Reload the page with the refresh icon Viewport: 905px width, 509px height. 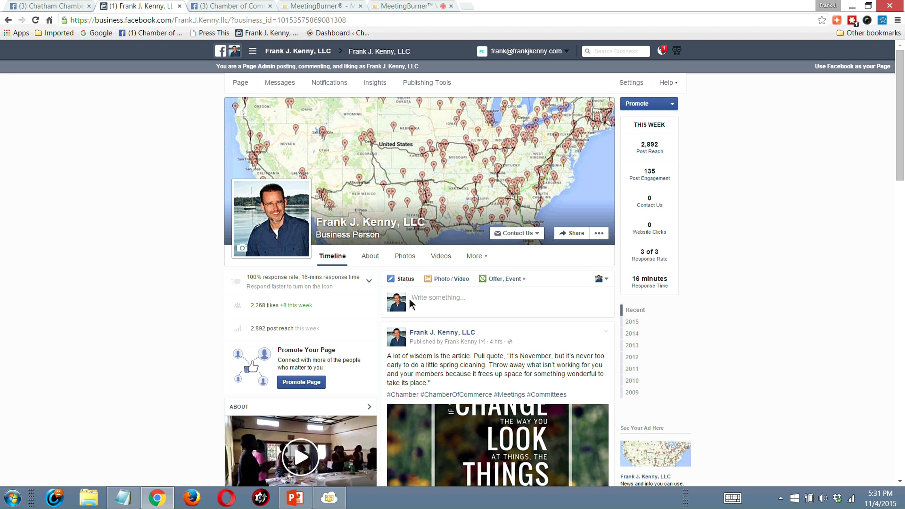(x=35, y=20)
